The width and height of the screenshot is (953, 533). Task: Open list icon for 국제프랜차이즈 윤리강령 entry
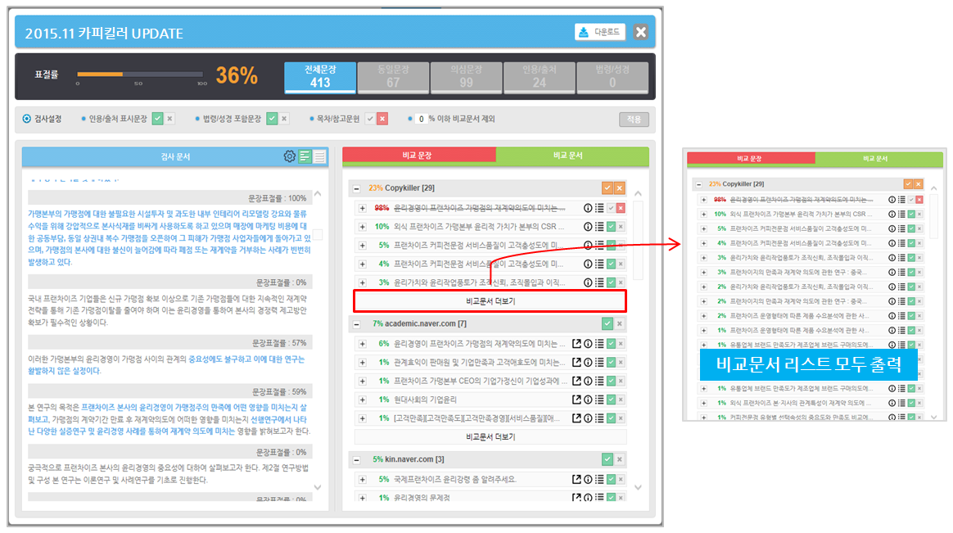click(599, 479)
